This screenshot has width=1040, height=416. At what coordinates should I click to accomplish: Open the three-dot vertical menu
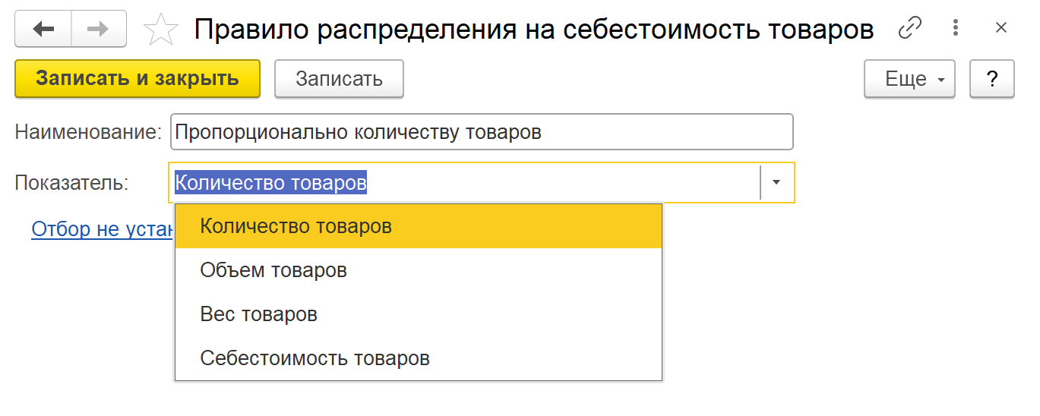tap(956, 29)
